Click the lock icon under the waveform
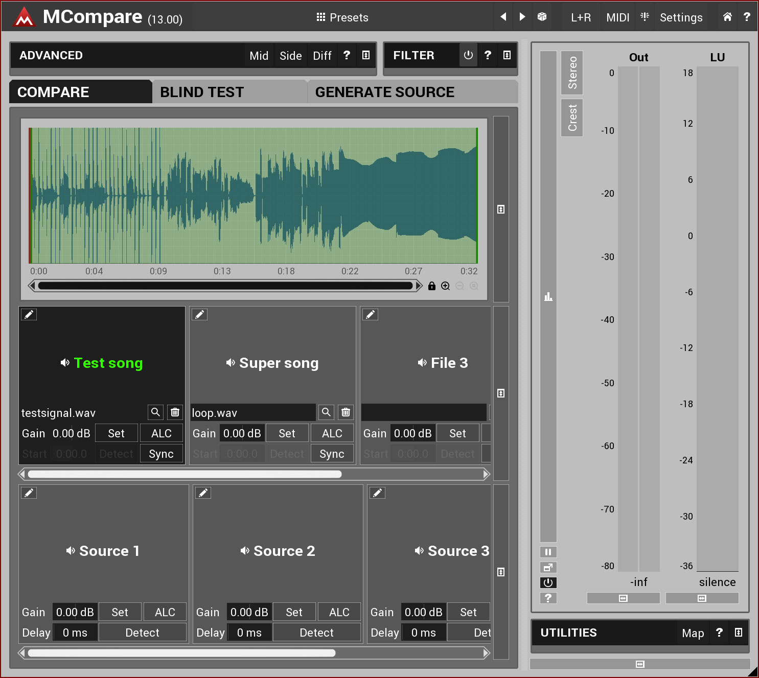Screen dimensions: 759x678 pos(432,286)
